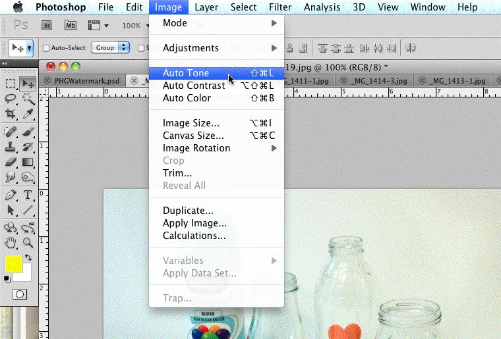Image resolution: width=501 pixels, height=339 pixels.
Task: Select the Dodge tool
Action: 28,177
